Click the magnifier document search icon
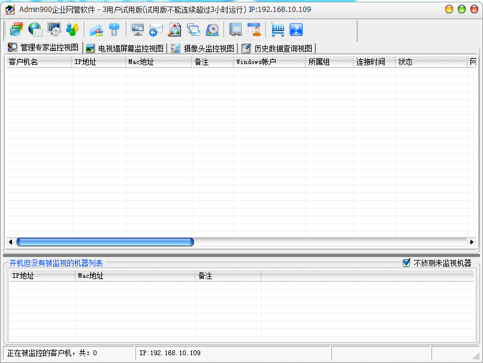This screenshot has height=363, width=483. point(174,29)
